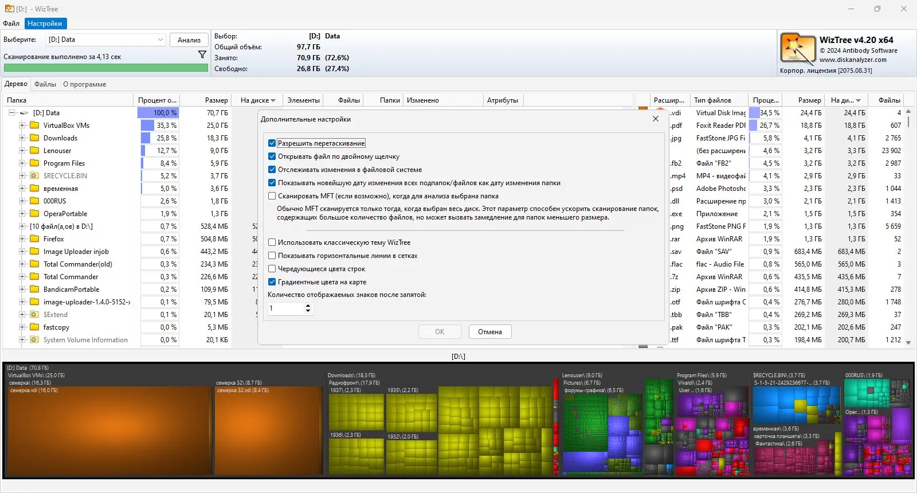The image size is (917, 493).
Task: Click the [D:] Data drive icon
Action: (24, 113)
